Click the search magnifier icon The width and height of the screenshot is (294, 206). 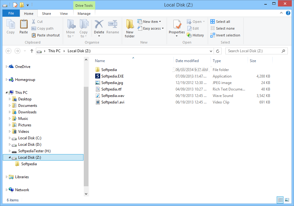pyautogui.click(x=283, y=51)
